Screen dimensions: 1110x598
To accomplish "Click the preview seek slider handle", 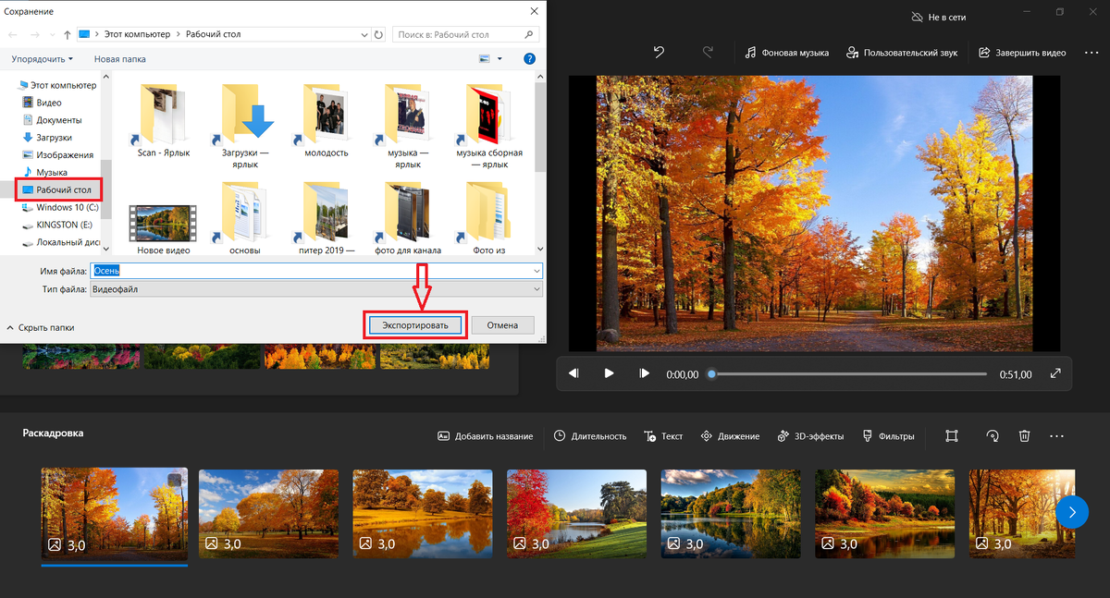I will [x=711, y=374].
